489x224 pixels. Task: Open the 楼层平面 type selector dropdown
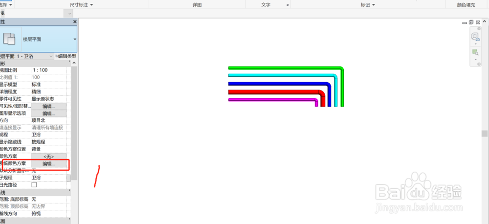[x=75, y=39]
